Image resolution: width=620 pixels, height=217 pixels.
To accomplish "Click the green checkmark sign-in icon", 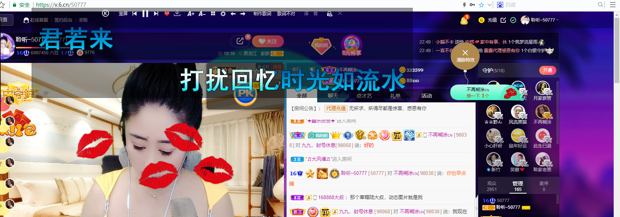I will point(513,20).
